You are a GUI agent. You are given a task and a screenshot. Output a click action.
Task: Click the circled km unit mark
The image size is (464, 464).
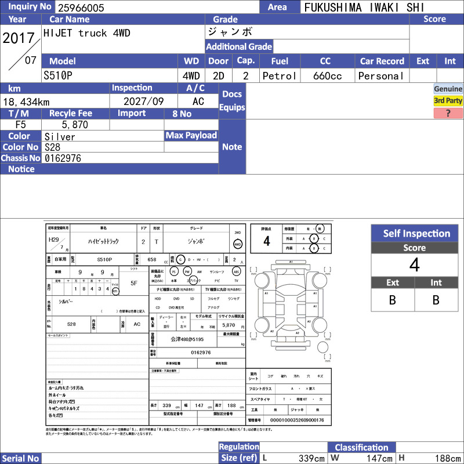[115, 291]
